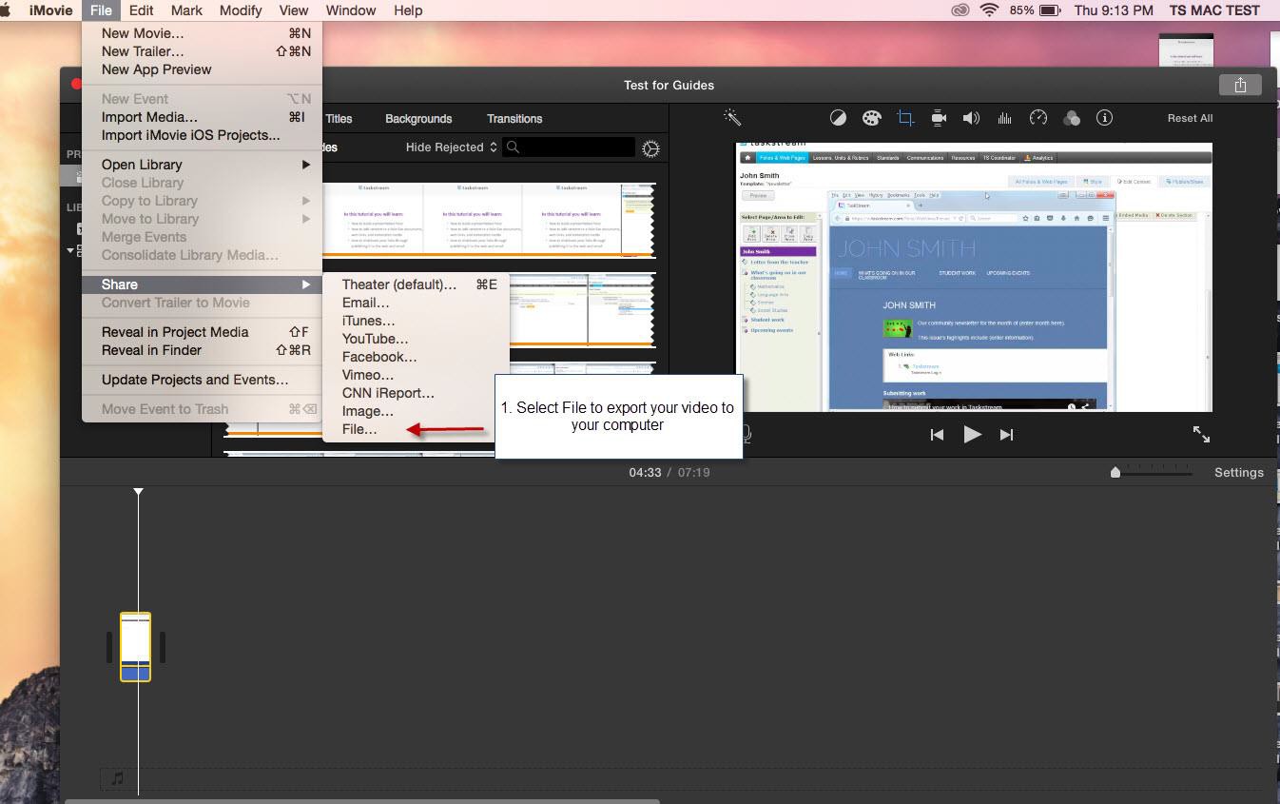1280x804 pixels.
Task: Open the Edit menu
Action: point(142,10)
